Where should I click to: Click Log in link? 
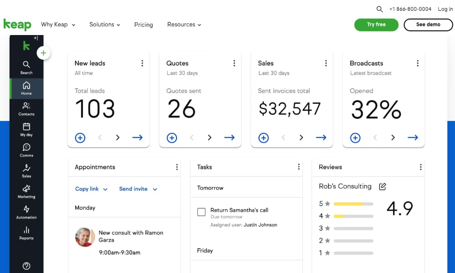[x=445, y=9]
